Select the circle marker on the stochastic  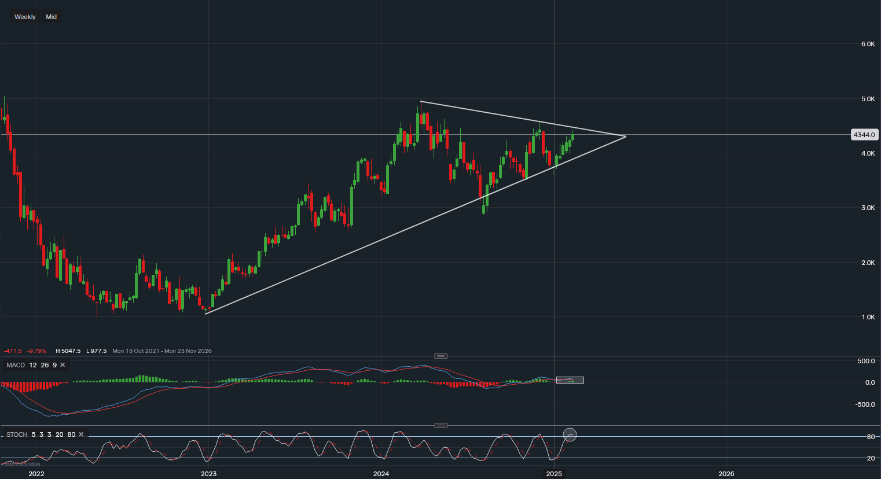pos(570,434)
